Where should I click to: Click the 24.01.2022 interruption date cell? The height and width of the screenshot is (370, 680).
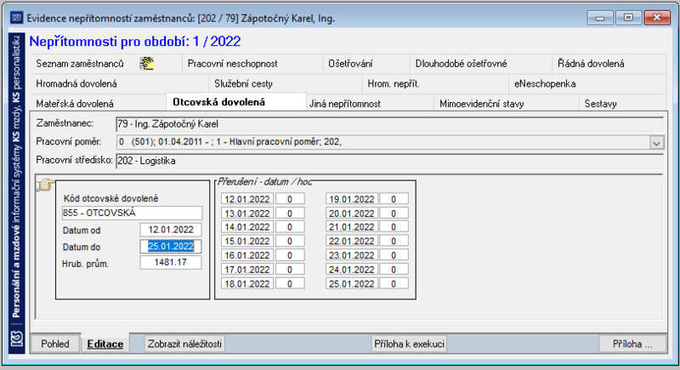[352, 270]
